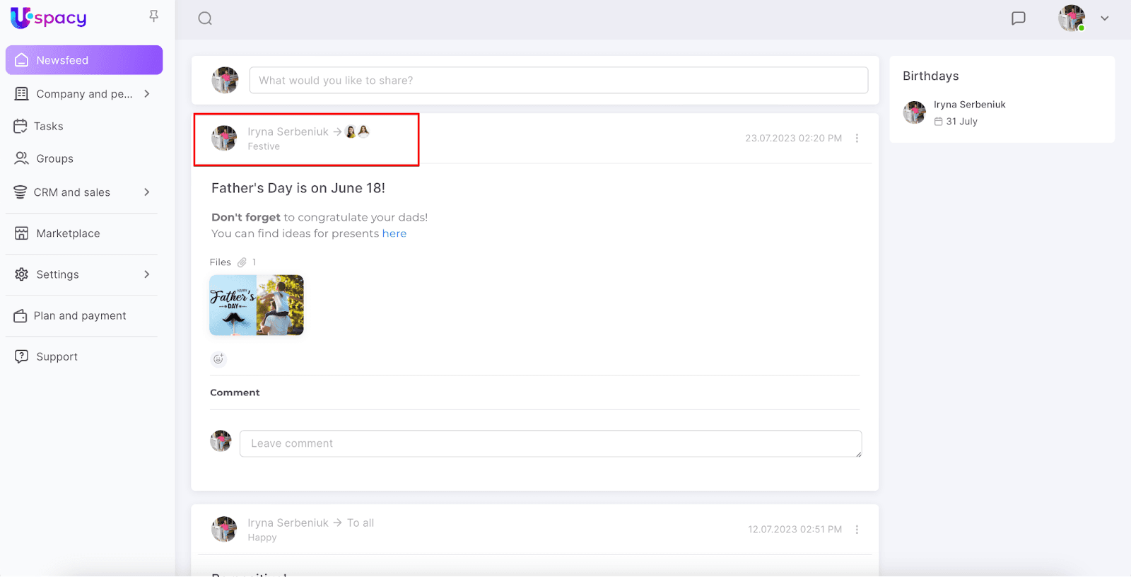This screenshot has width=1131, height=577.
Task: Expand the Company and people submenu
Action: [x=147, y=94]
